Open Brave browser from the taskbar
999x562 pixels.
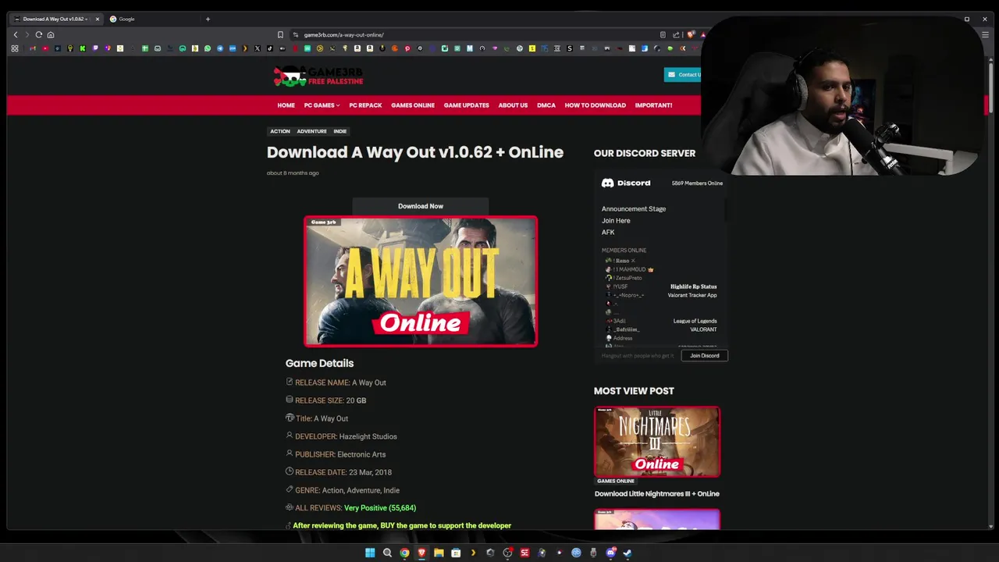point(421,553)
